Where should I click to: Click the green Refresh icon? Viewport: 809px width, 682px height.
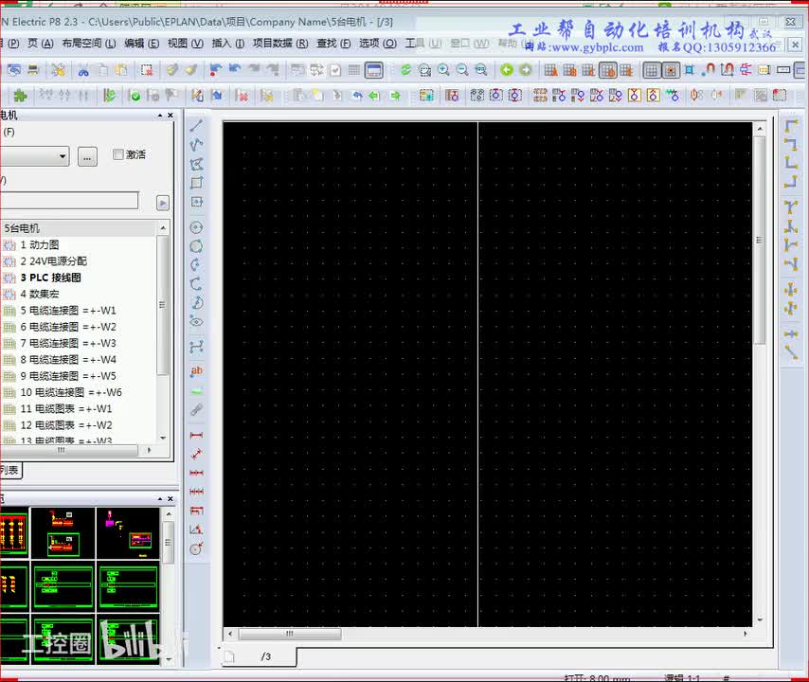[x=406, y=70]
